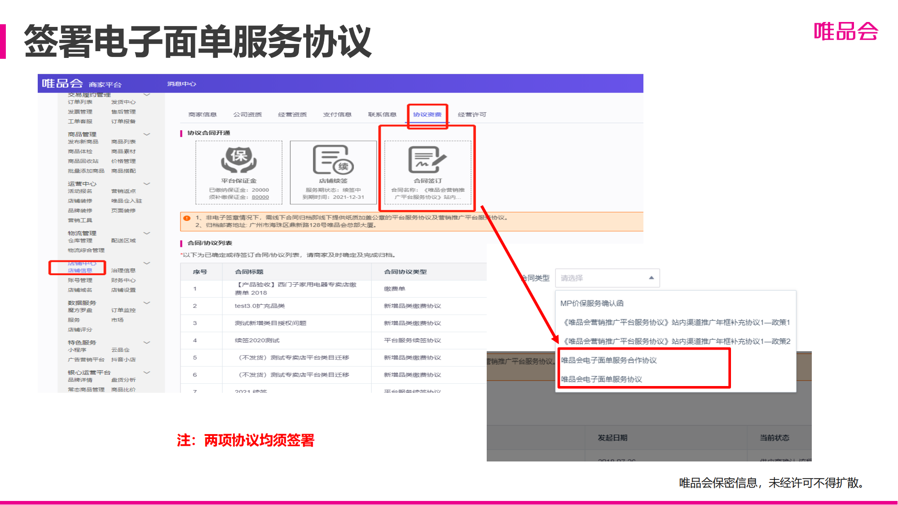The width and height of the screenshot is (898, 505).
Task: Open 发票管理 sidebar link
Action: click(x=80, y=112)
